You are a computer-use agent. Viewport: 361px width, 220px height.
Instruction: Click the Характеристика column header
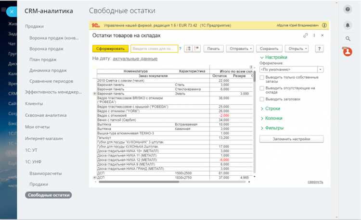(x=192, y=71)
